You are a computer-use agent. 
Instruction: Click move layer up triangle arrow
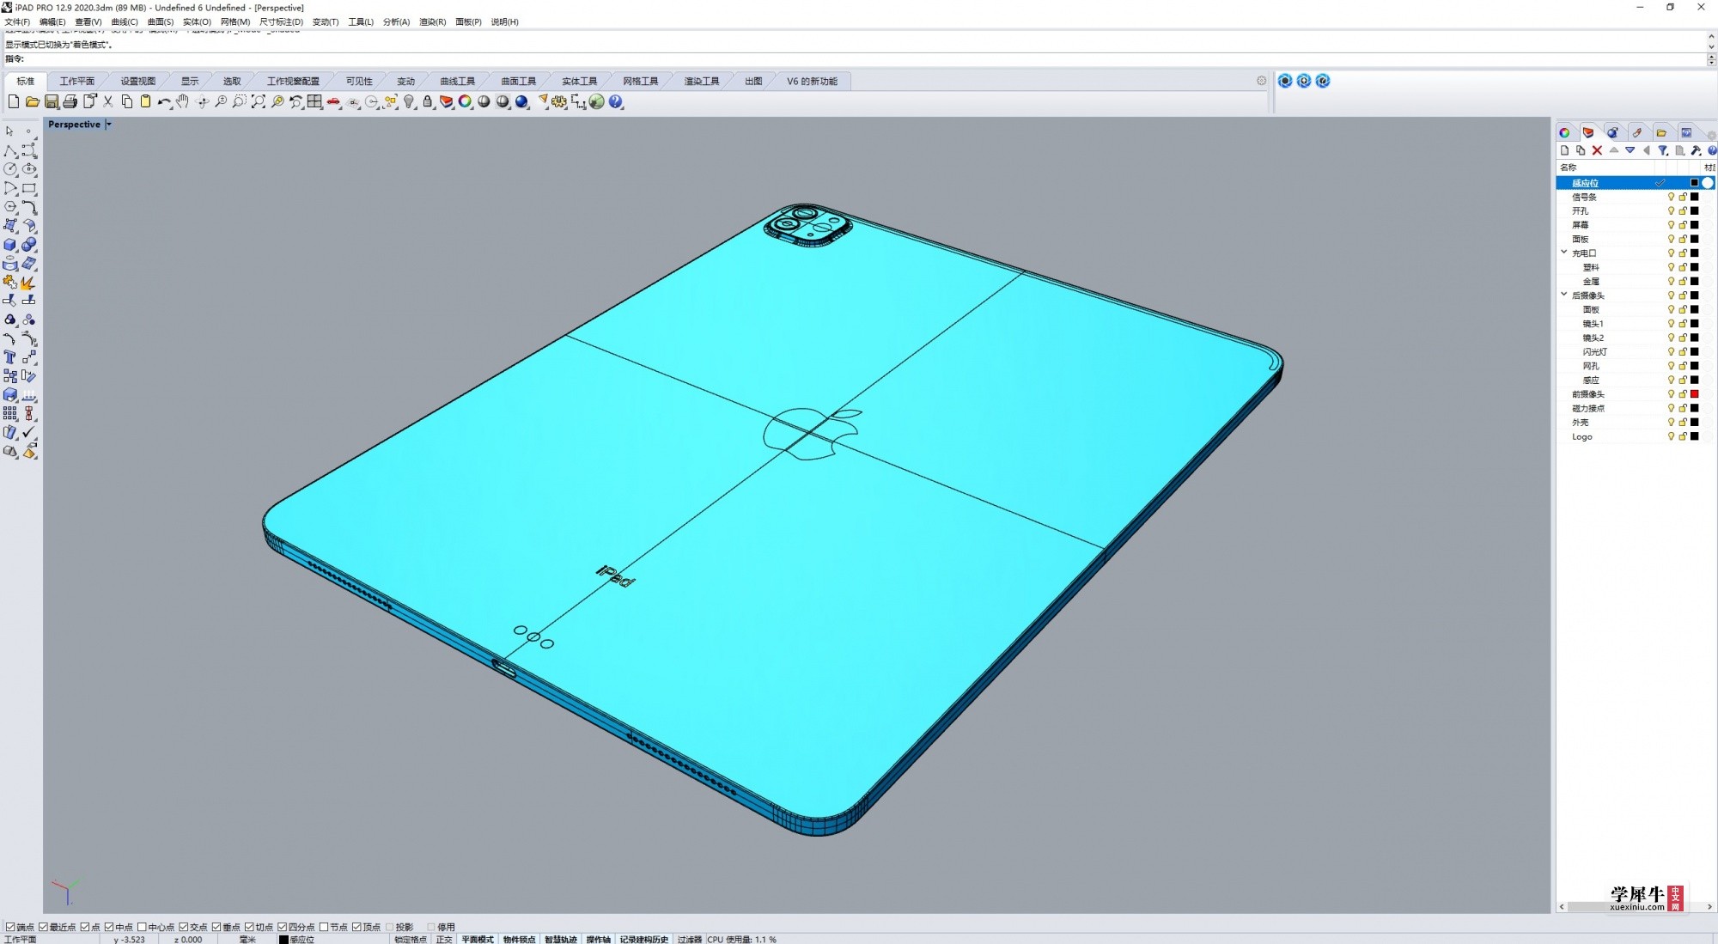tap(1614, 150)
